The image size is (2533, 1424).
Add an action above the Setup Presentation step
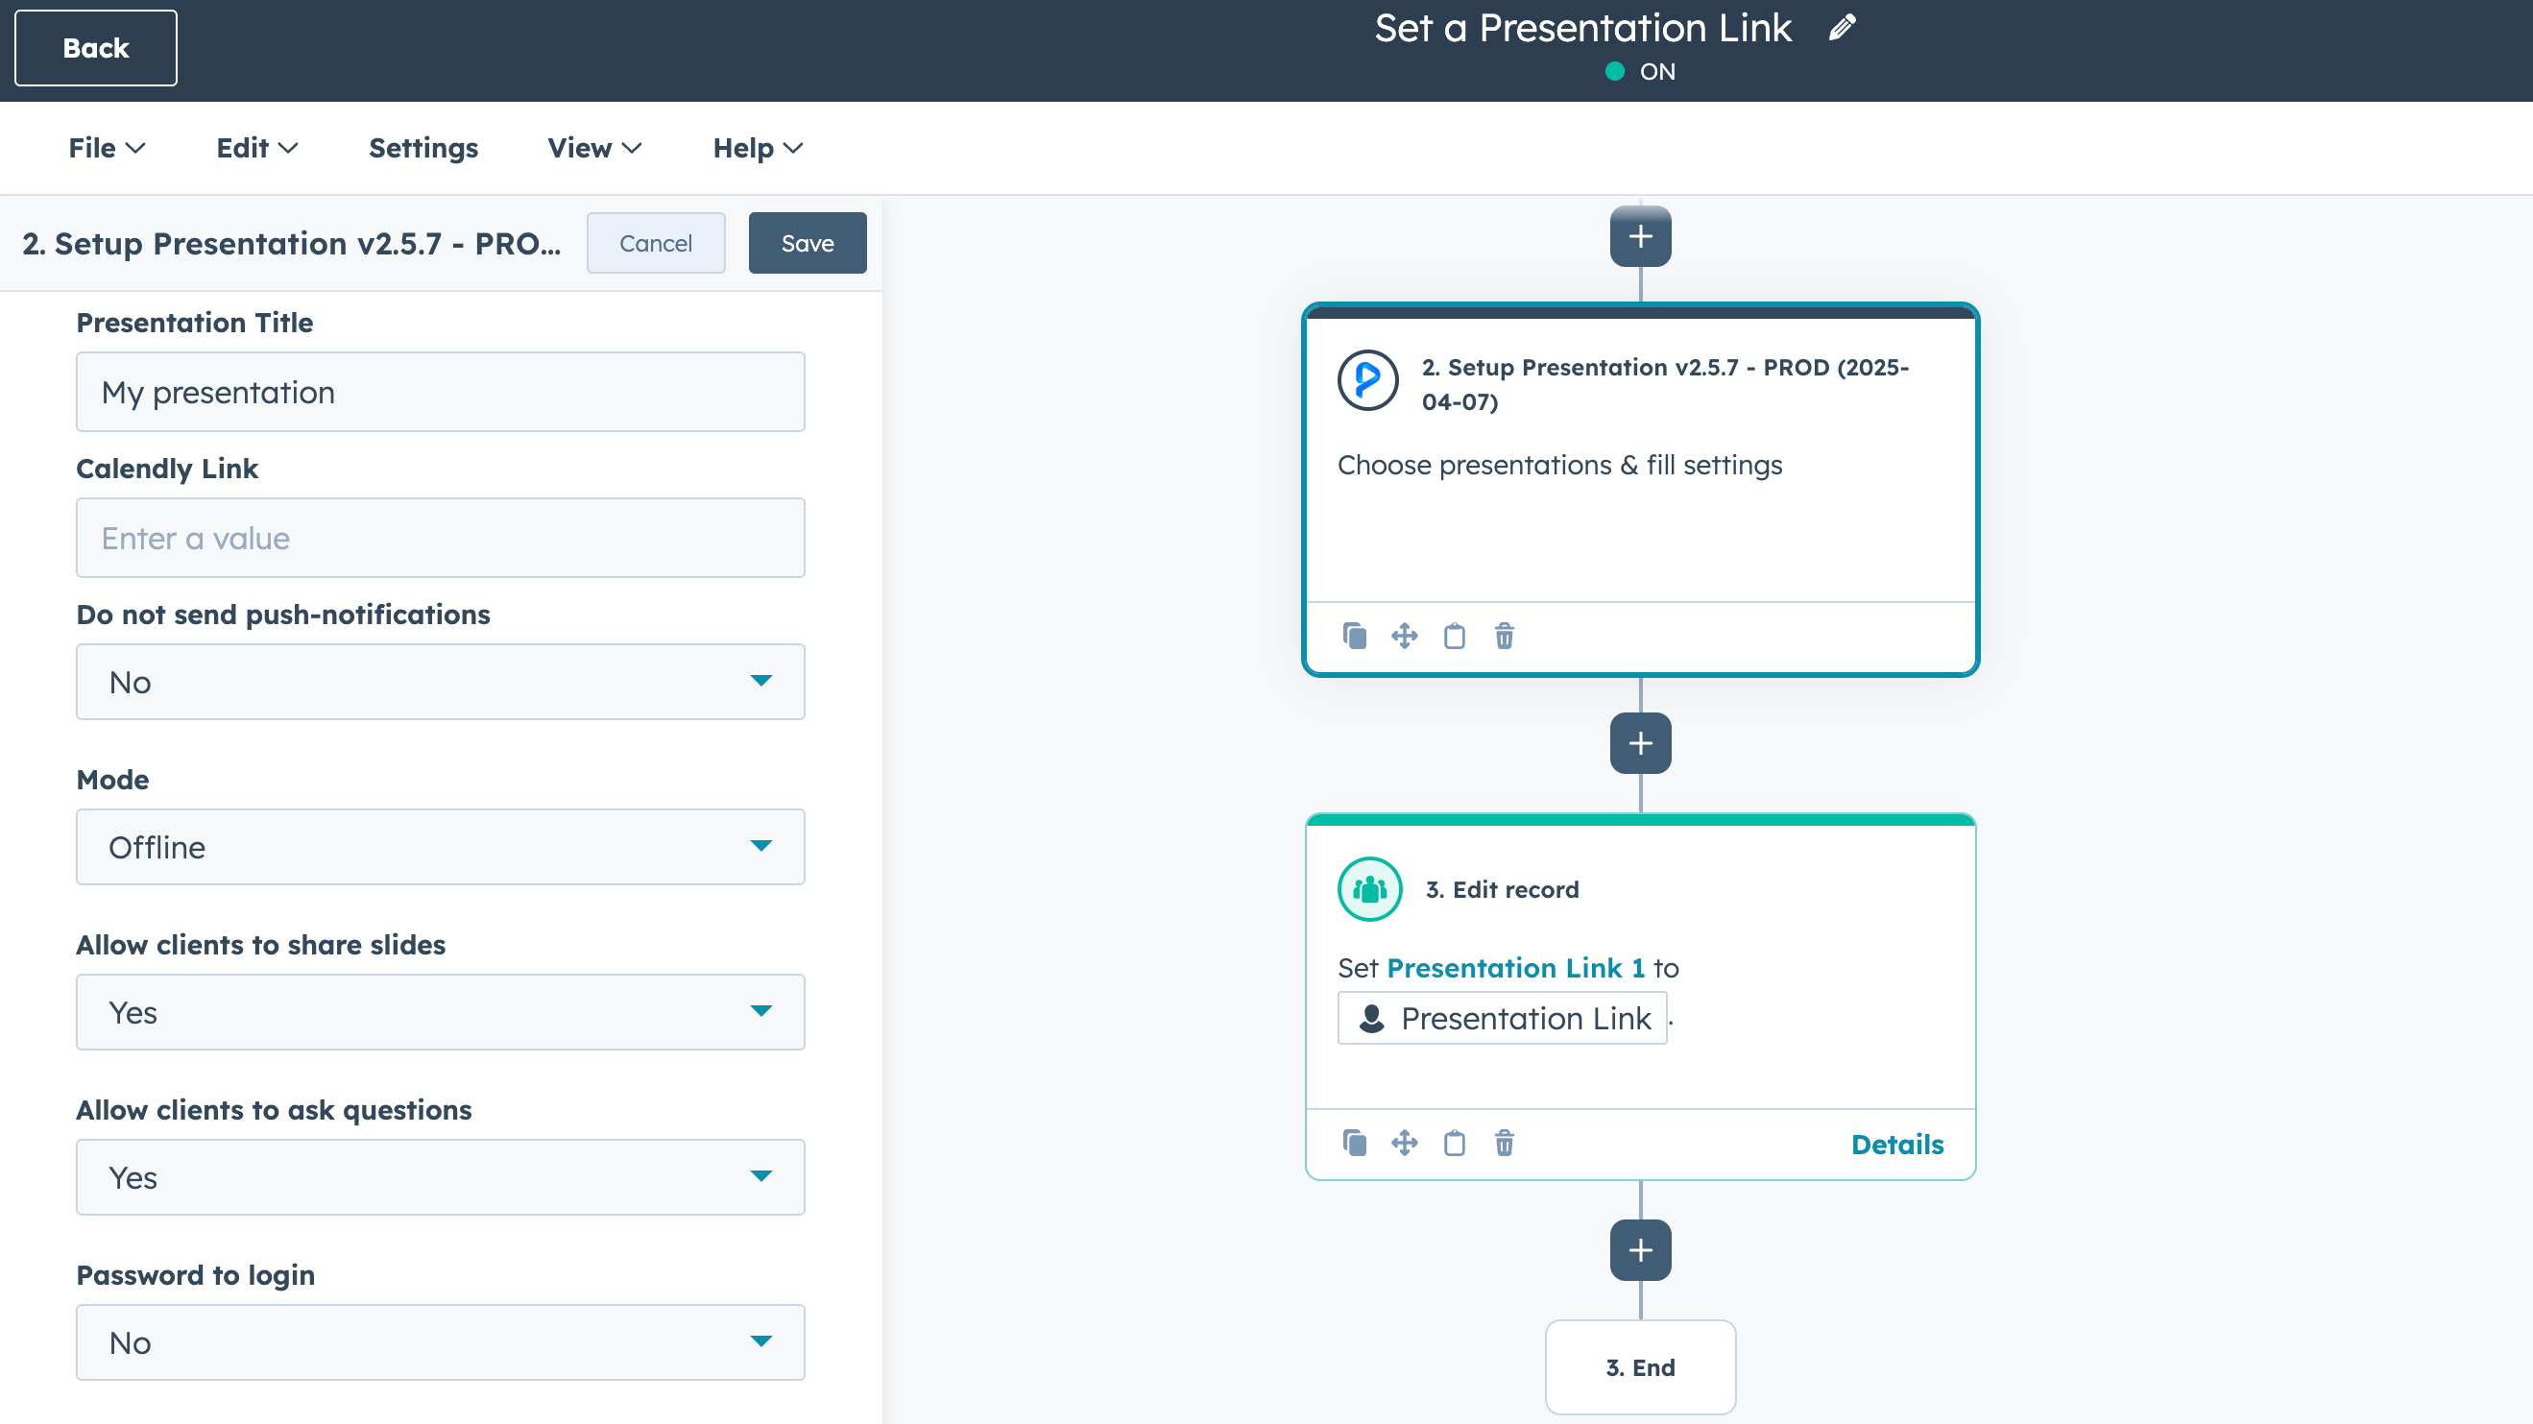tap(1639, 235)
